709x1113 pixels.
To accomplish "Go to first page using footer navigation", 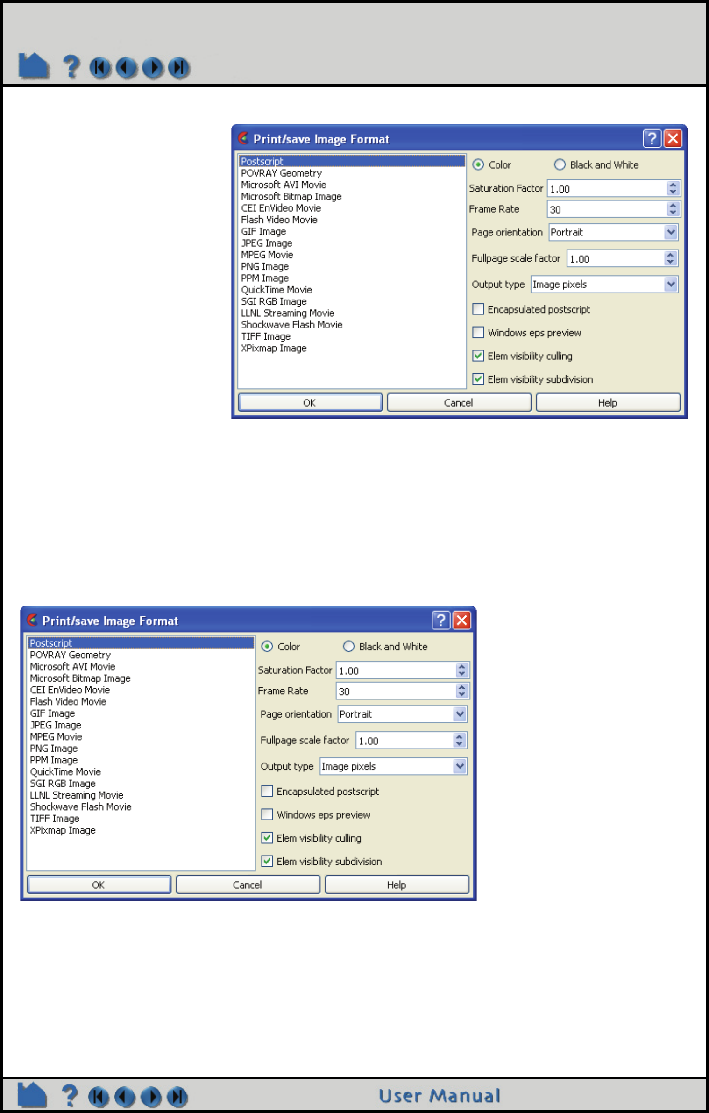I will (98, 1097).
